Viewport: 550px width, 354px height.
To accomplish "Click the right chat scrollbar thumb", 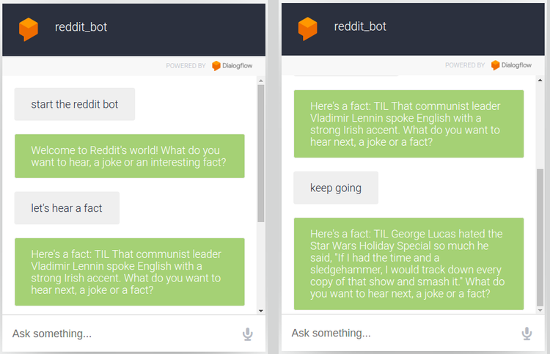I will pos(540,237).
